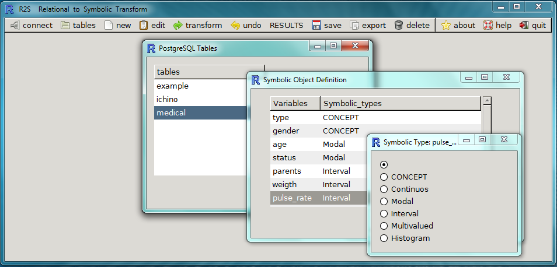Viewport: 557px width, 267px height.
Task: Choose the Histogram symbolic type option
Action: (384, 238)
